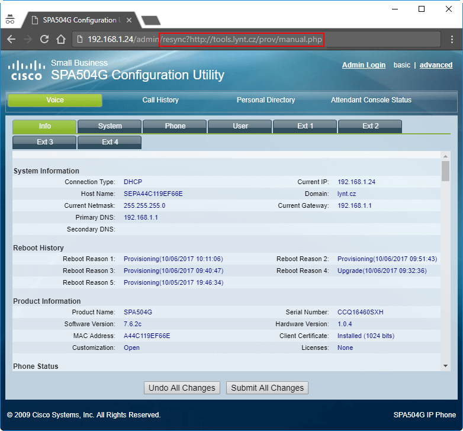This screenshot has height=431, width=463.
Task: Switch to the Ext 3 tab
Action: [44, 142]
